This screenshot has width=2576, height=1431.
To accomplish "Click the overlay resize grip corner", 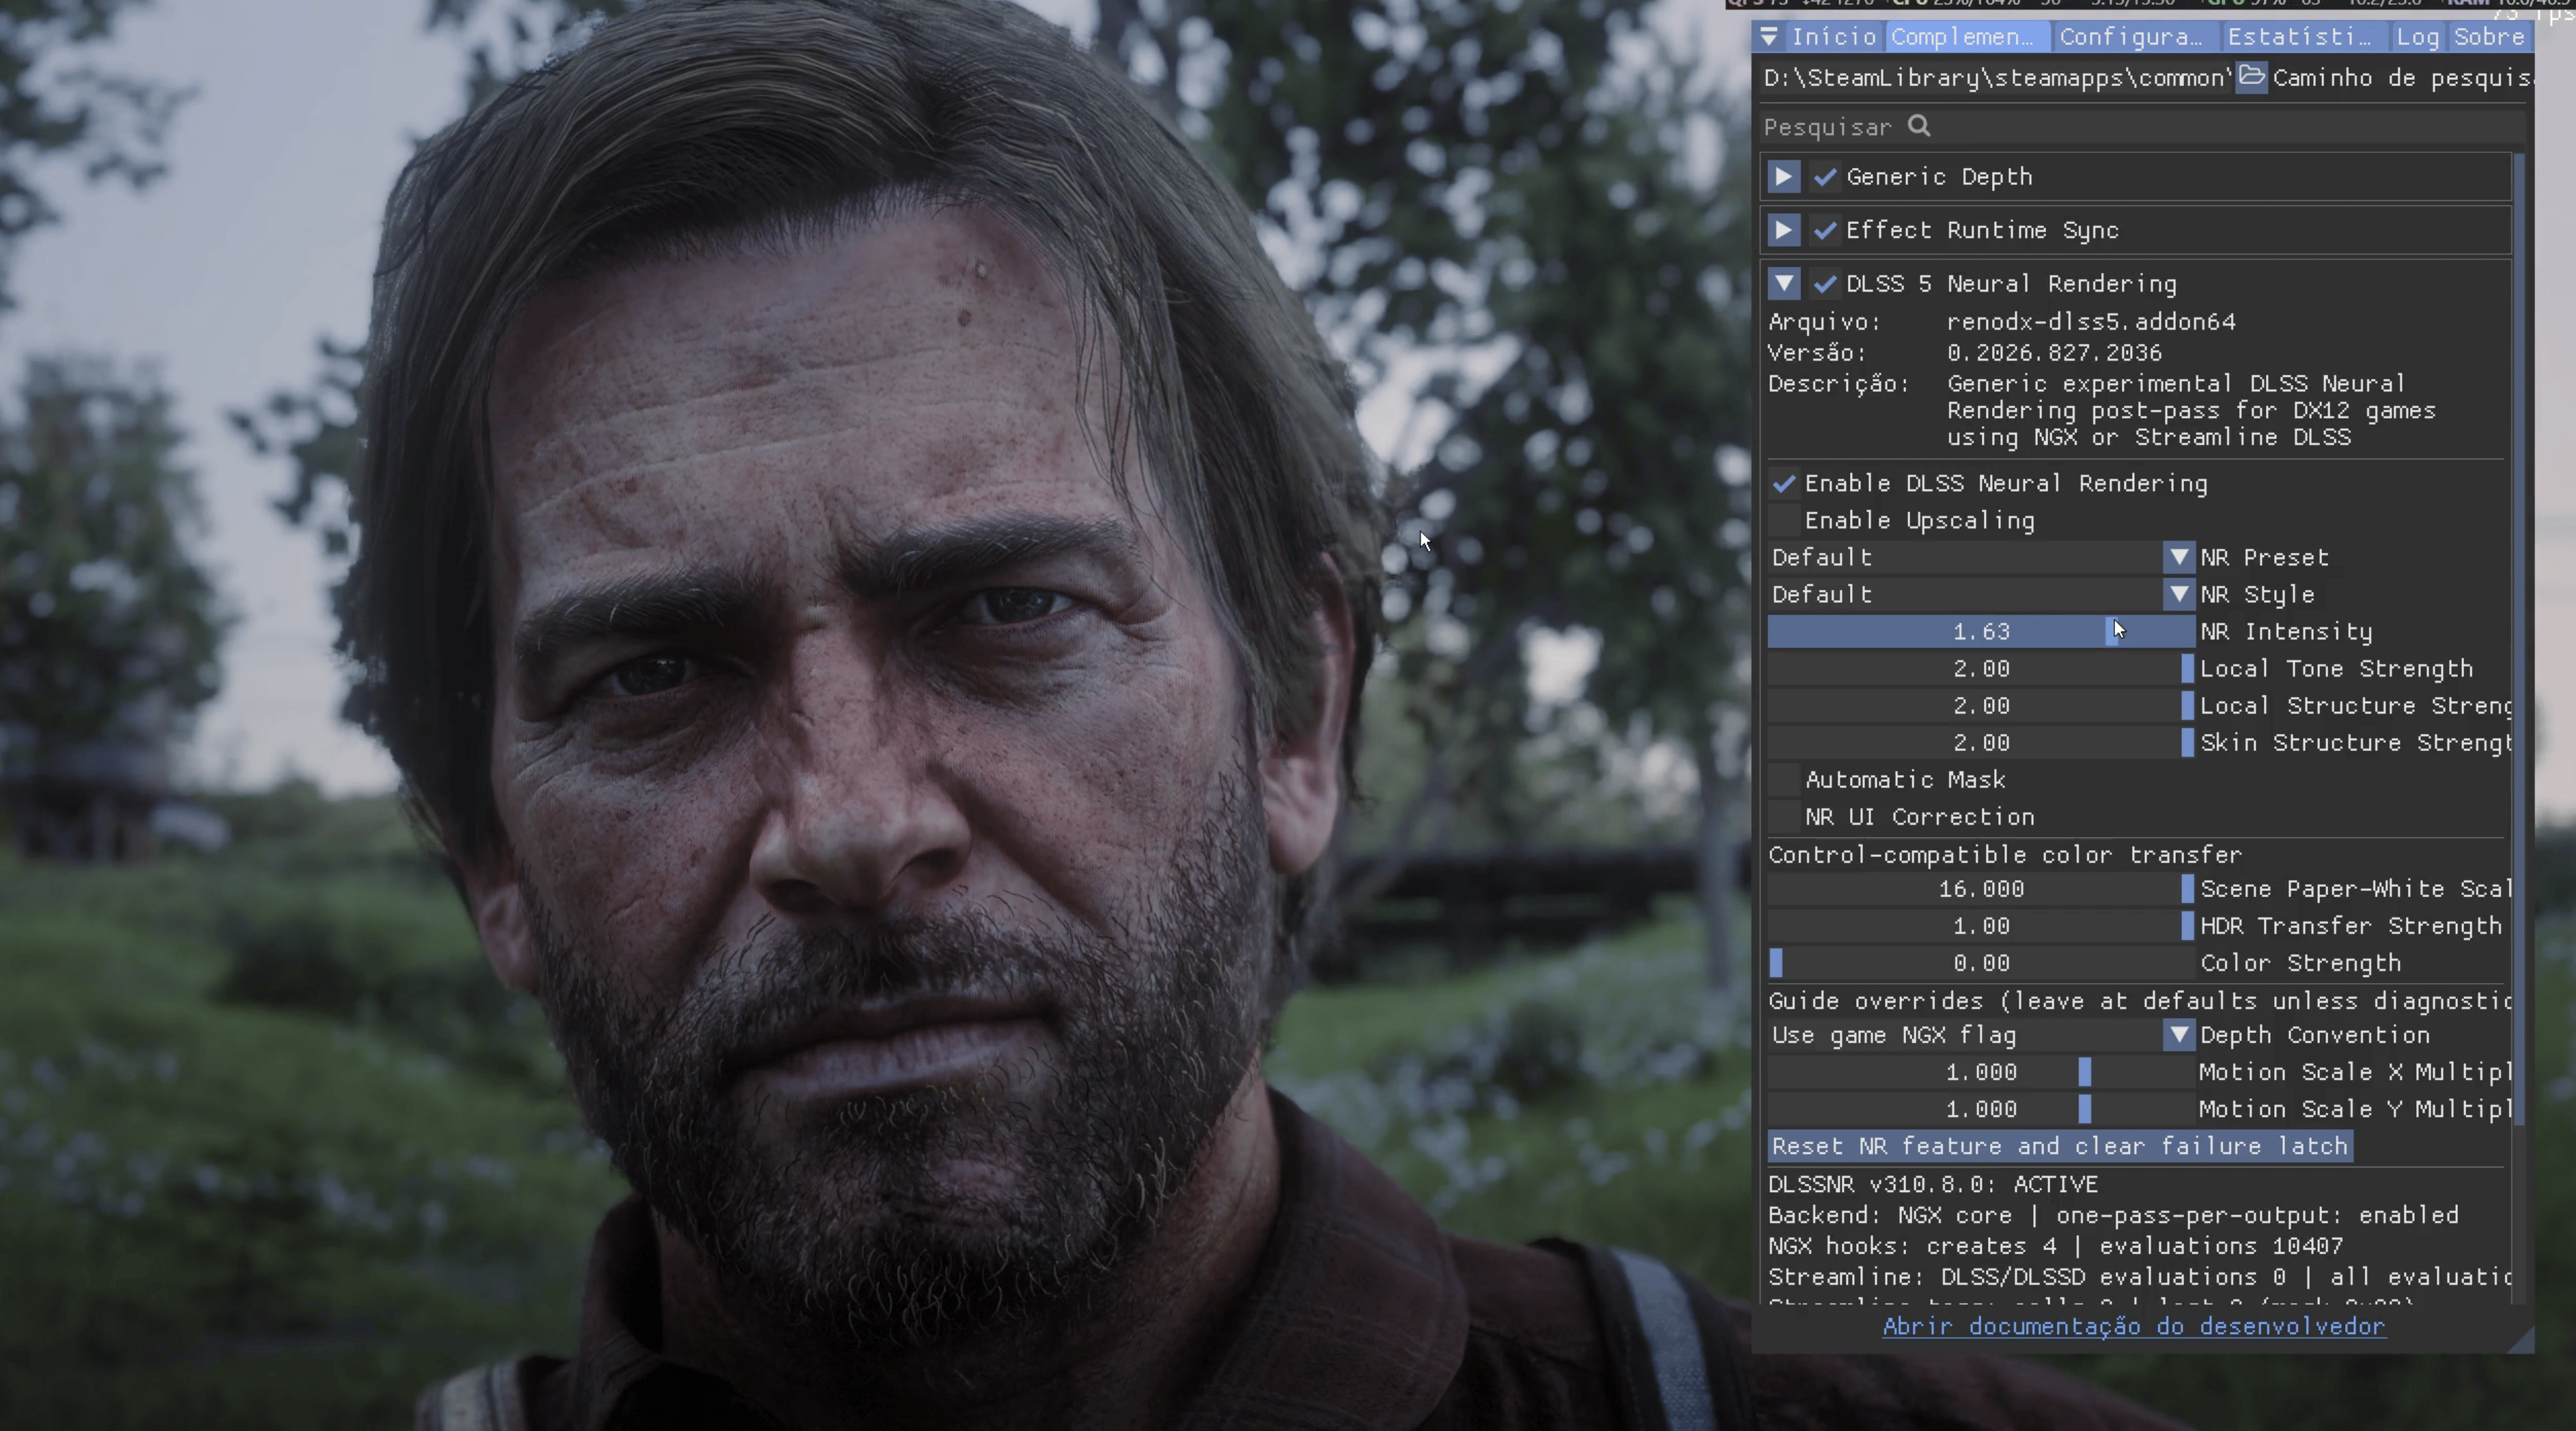I will click(x=2522, y=1341).
